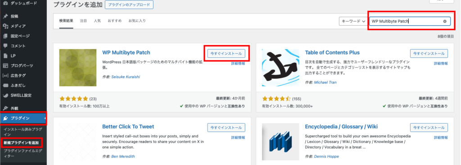The width and height of the screenshot is (461, 165).
Task: Click the media icon next to メディア
Action: (x=5, y=26)
